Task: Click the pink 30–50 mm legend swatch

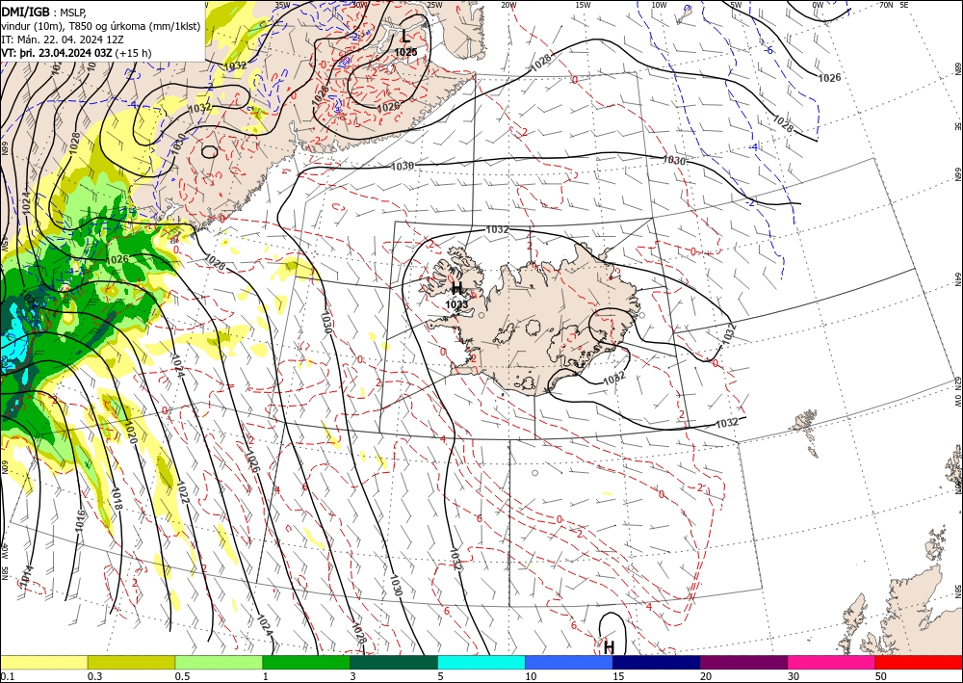Action: pos(832,662)
